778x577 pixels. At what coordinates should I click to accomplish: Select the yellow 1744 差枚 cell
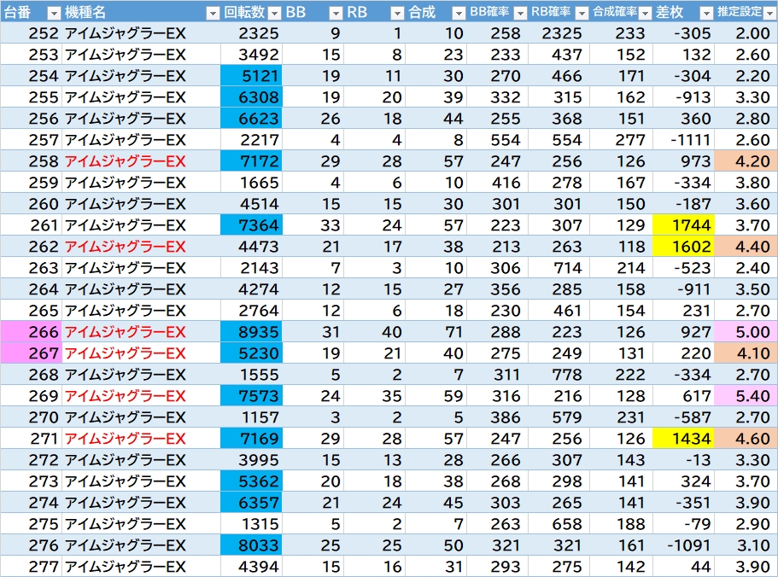pyautogui.click(x=683, y=225)
